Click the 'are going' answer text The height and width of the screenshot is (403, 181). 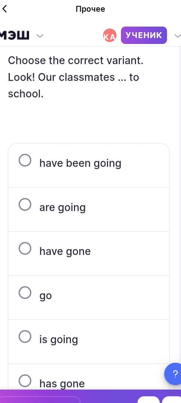(x=63, y=208)
